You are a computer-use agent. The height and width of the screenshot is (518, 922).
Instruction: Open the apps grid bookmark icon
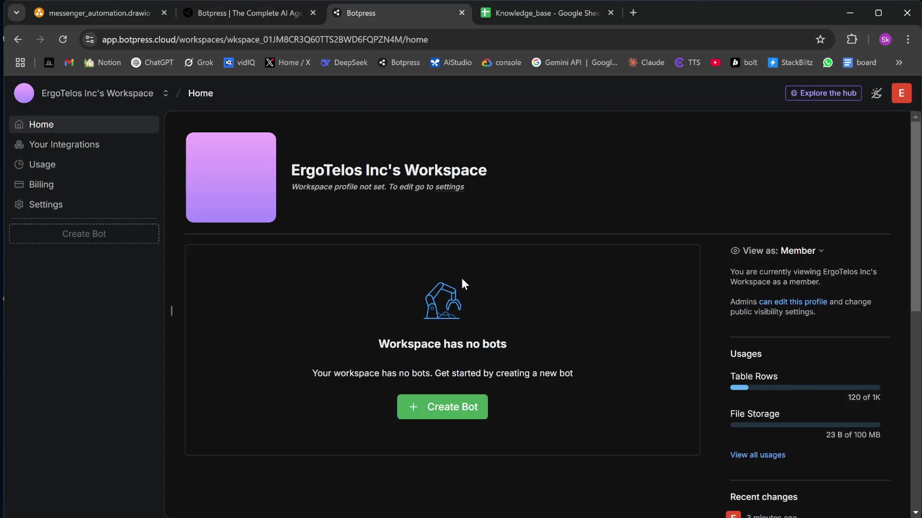click(x=20, y=62)
